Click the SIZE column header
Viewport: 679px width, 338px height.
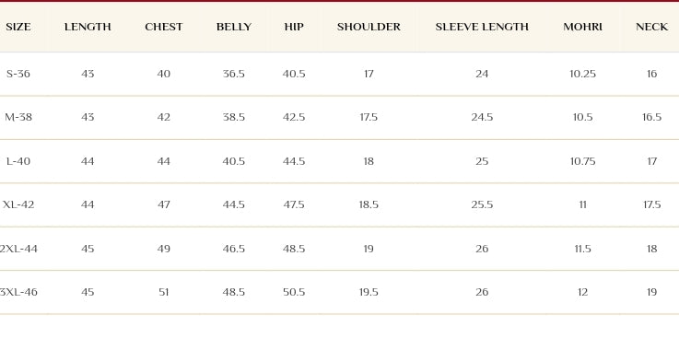pos(18,27)
